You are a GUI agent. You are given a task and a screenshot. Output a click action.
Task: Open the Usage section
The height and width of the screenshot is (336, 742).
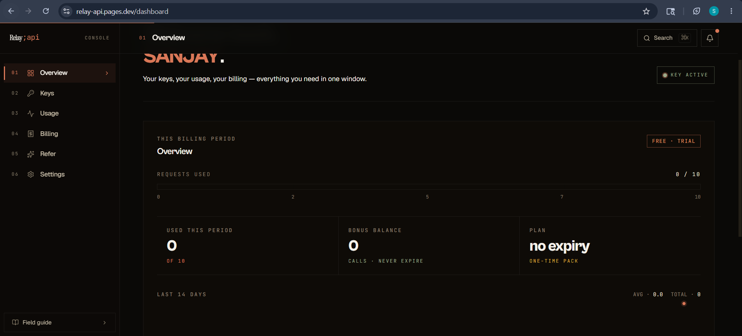click(x=60, y=114)
